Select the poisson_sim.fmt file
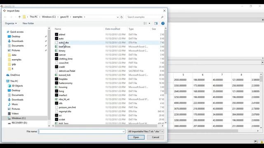264x148 pixels. coord(67,107)
